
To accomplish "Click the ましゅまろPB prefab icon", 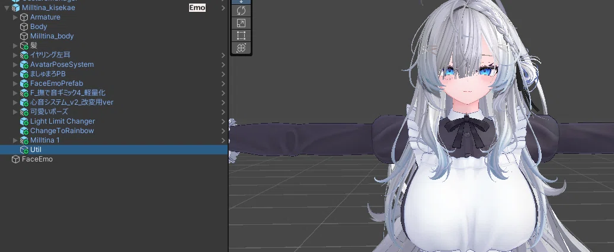I will 24,74.
